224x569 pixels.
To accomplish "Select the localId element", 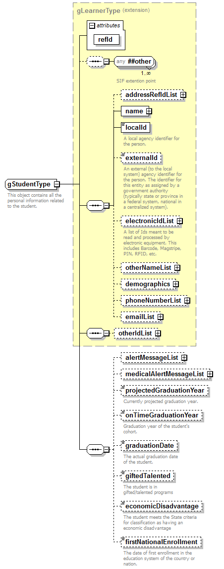I will 136,128.
